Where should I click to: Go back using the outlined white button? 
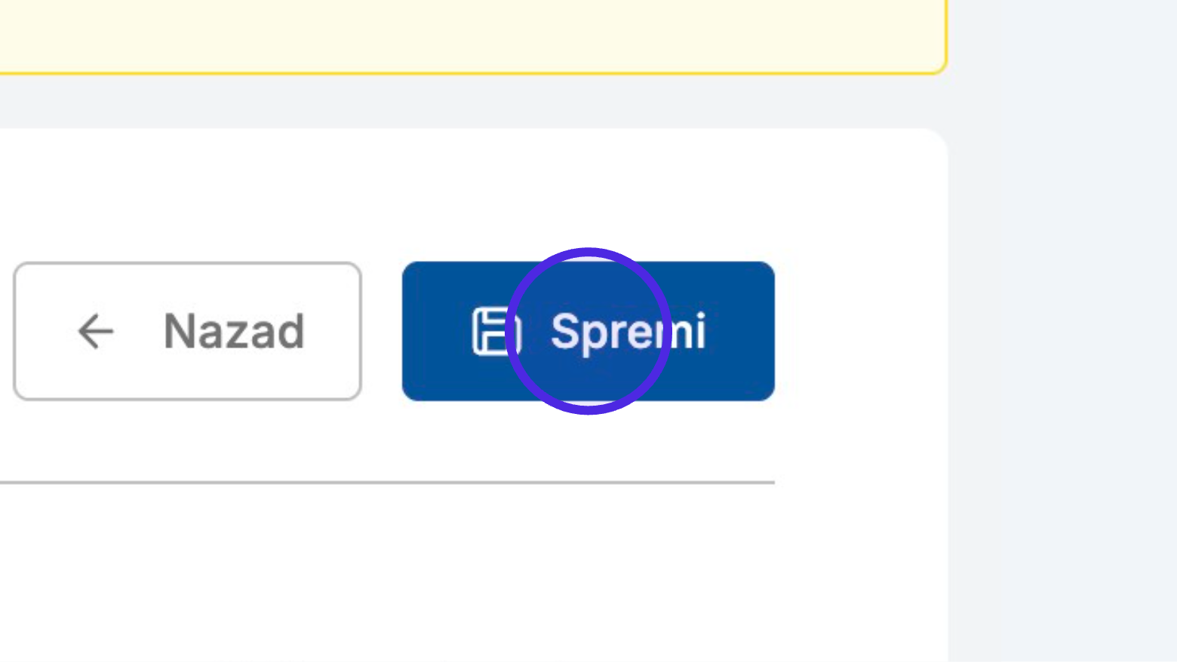[x=187, y=331]
